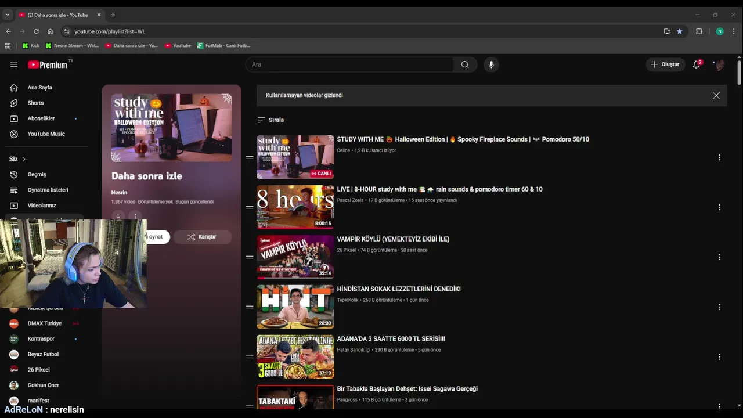Open Kick bookmark
The width and height of the screenshot is (743, 418).
pos(31,45)
